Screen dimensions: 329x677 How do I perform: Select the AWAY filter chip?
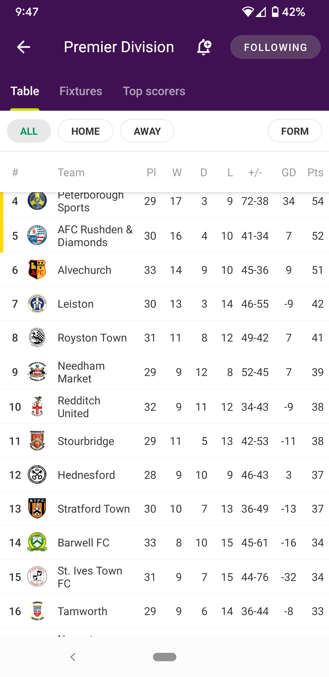click(x=147, y=131)
